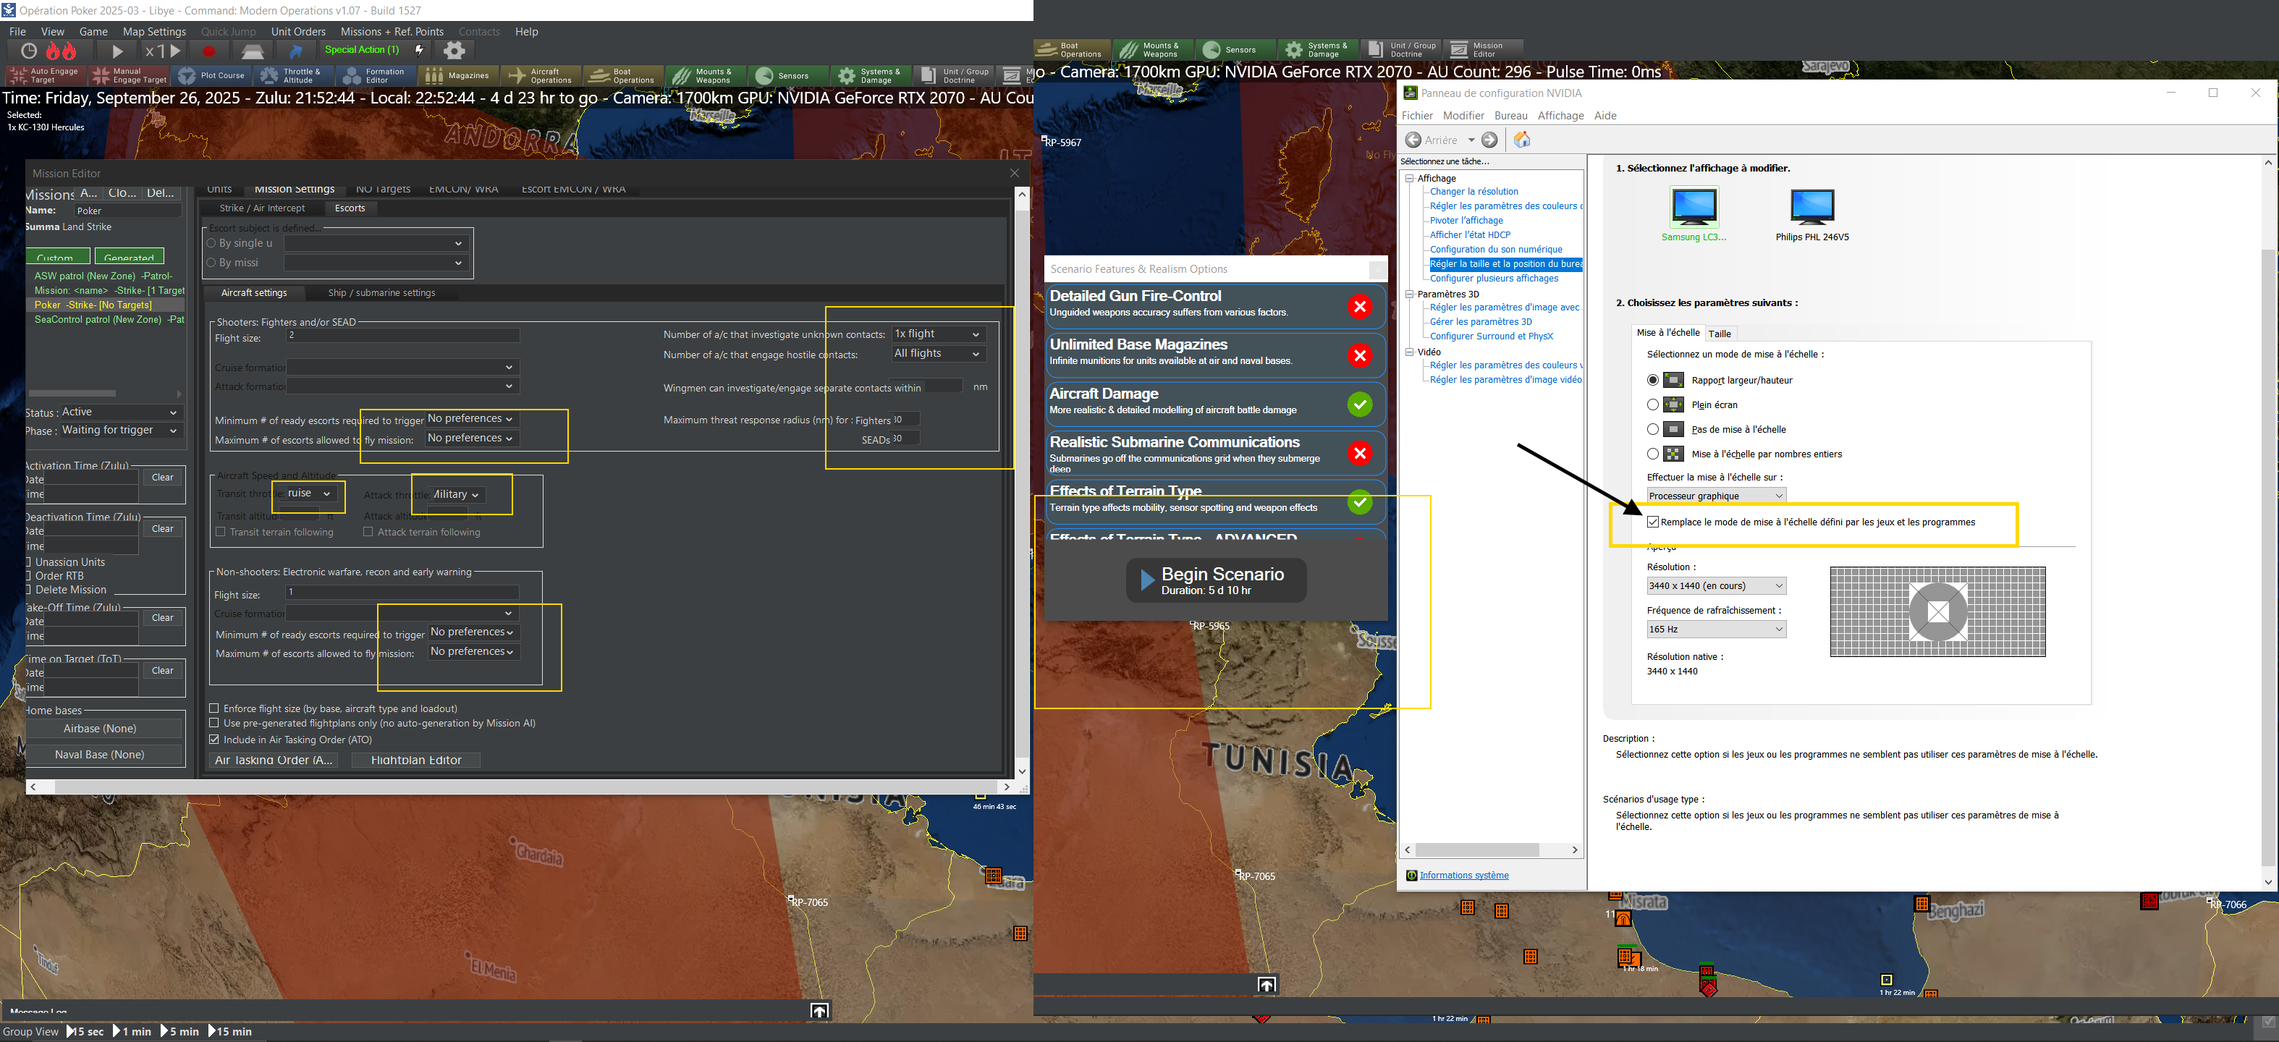Open the Formation Editor
Viewport: 2279px width, 1042px height.
[376, 76]
